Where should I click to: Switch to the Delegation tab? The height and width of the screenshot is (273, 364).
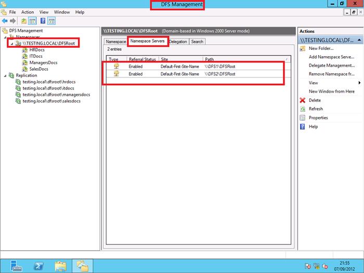click(178, 42)
